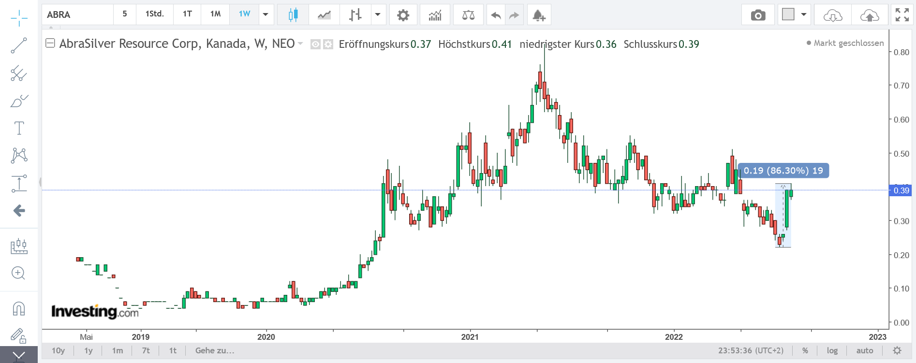Toggle lock all drawing tools
The image size is (916, 363).
[x=19, y=335]
